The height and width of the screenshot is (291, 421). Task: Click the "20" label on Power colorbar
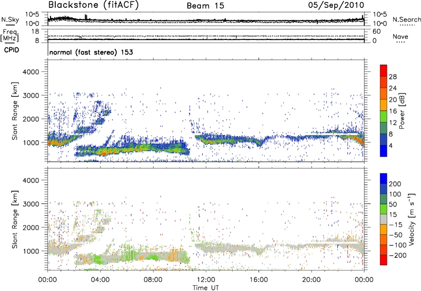pos(393,100)
